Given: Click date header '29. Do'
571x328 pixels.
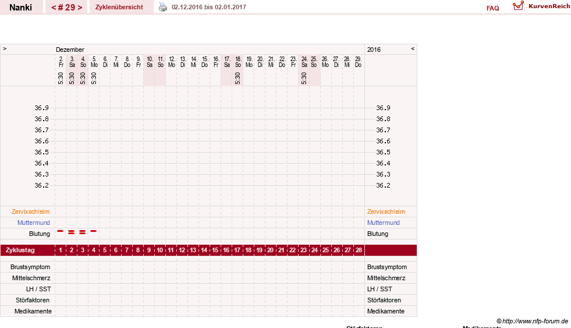Looking at the screenshot, I should tap(359, 62).
